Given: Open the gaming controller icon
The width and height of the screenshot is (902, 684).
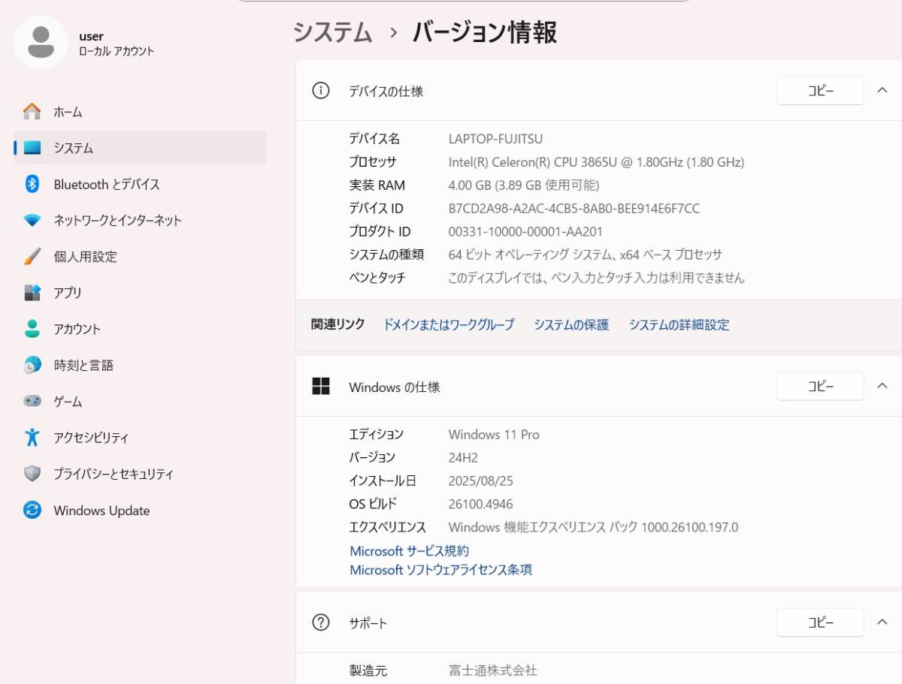Looking at the screenshot, I should pos(32,402).
